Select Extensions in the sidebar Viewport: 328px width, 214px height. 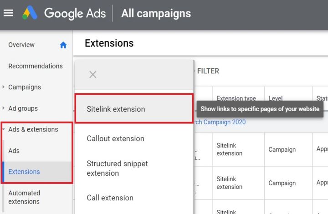tap(24, 172)
